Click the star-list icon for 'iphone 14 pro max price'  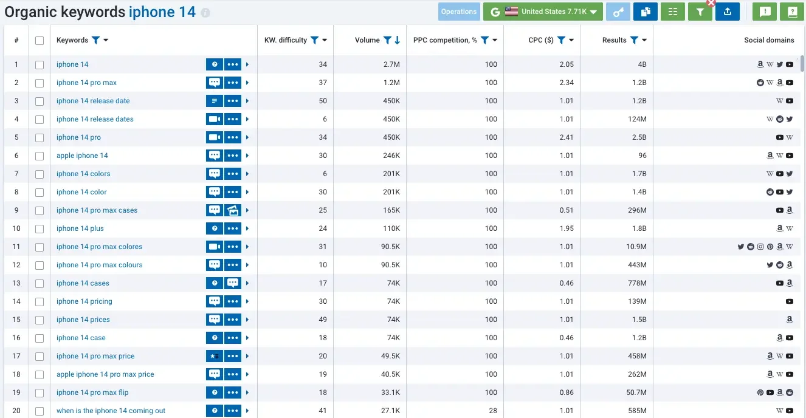pyautogui.click(x=215, y=356)
